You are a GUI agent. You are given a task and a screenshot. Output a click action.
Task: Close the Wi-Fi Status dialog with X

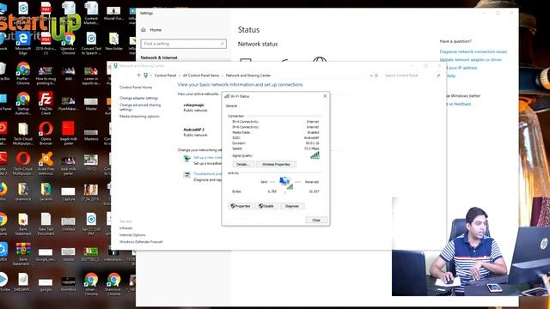point(325,96)
